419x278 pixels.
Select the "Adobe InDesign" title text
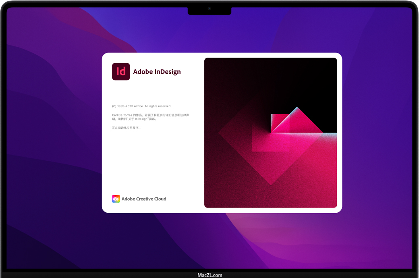[157, 72]
